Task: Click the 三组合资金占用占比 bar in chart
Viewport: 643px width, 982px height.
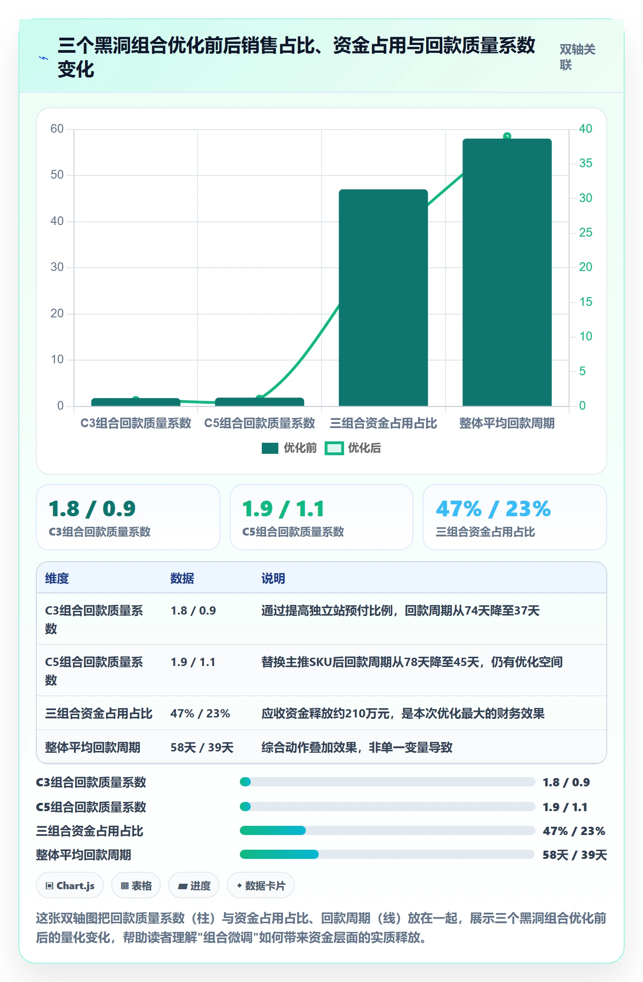Action: [x=383, y=298]
